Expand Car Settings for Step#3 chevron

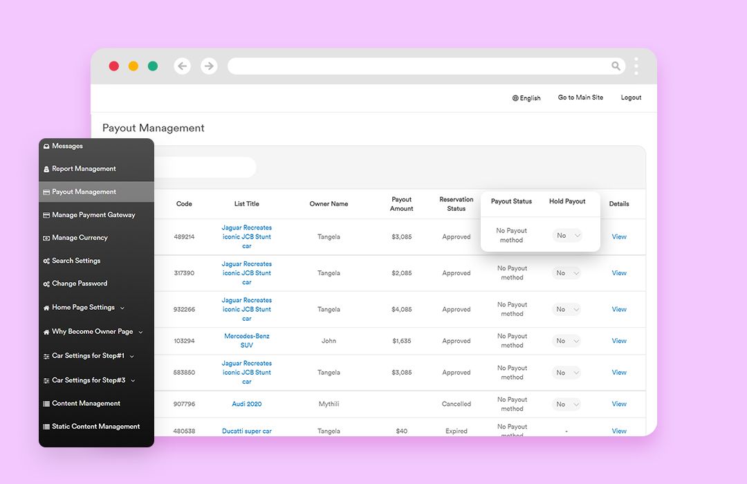pos(133,380)
